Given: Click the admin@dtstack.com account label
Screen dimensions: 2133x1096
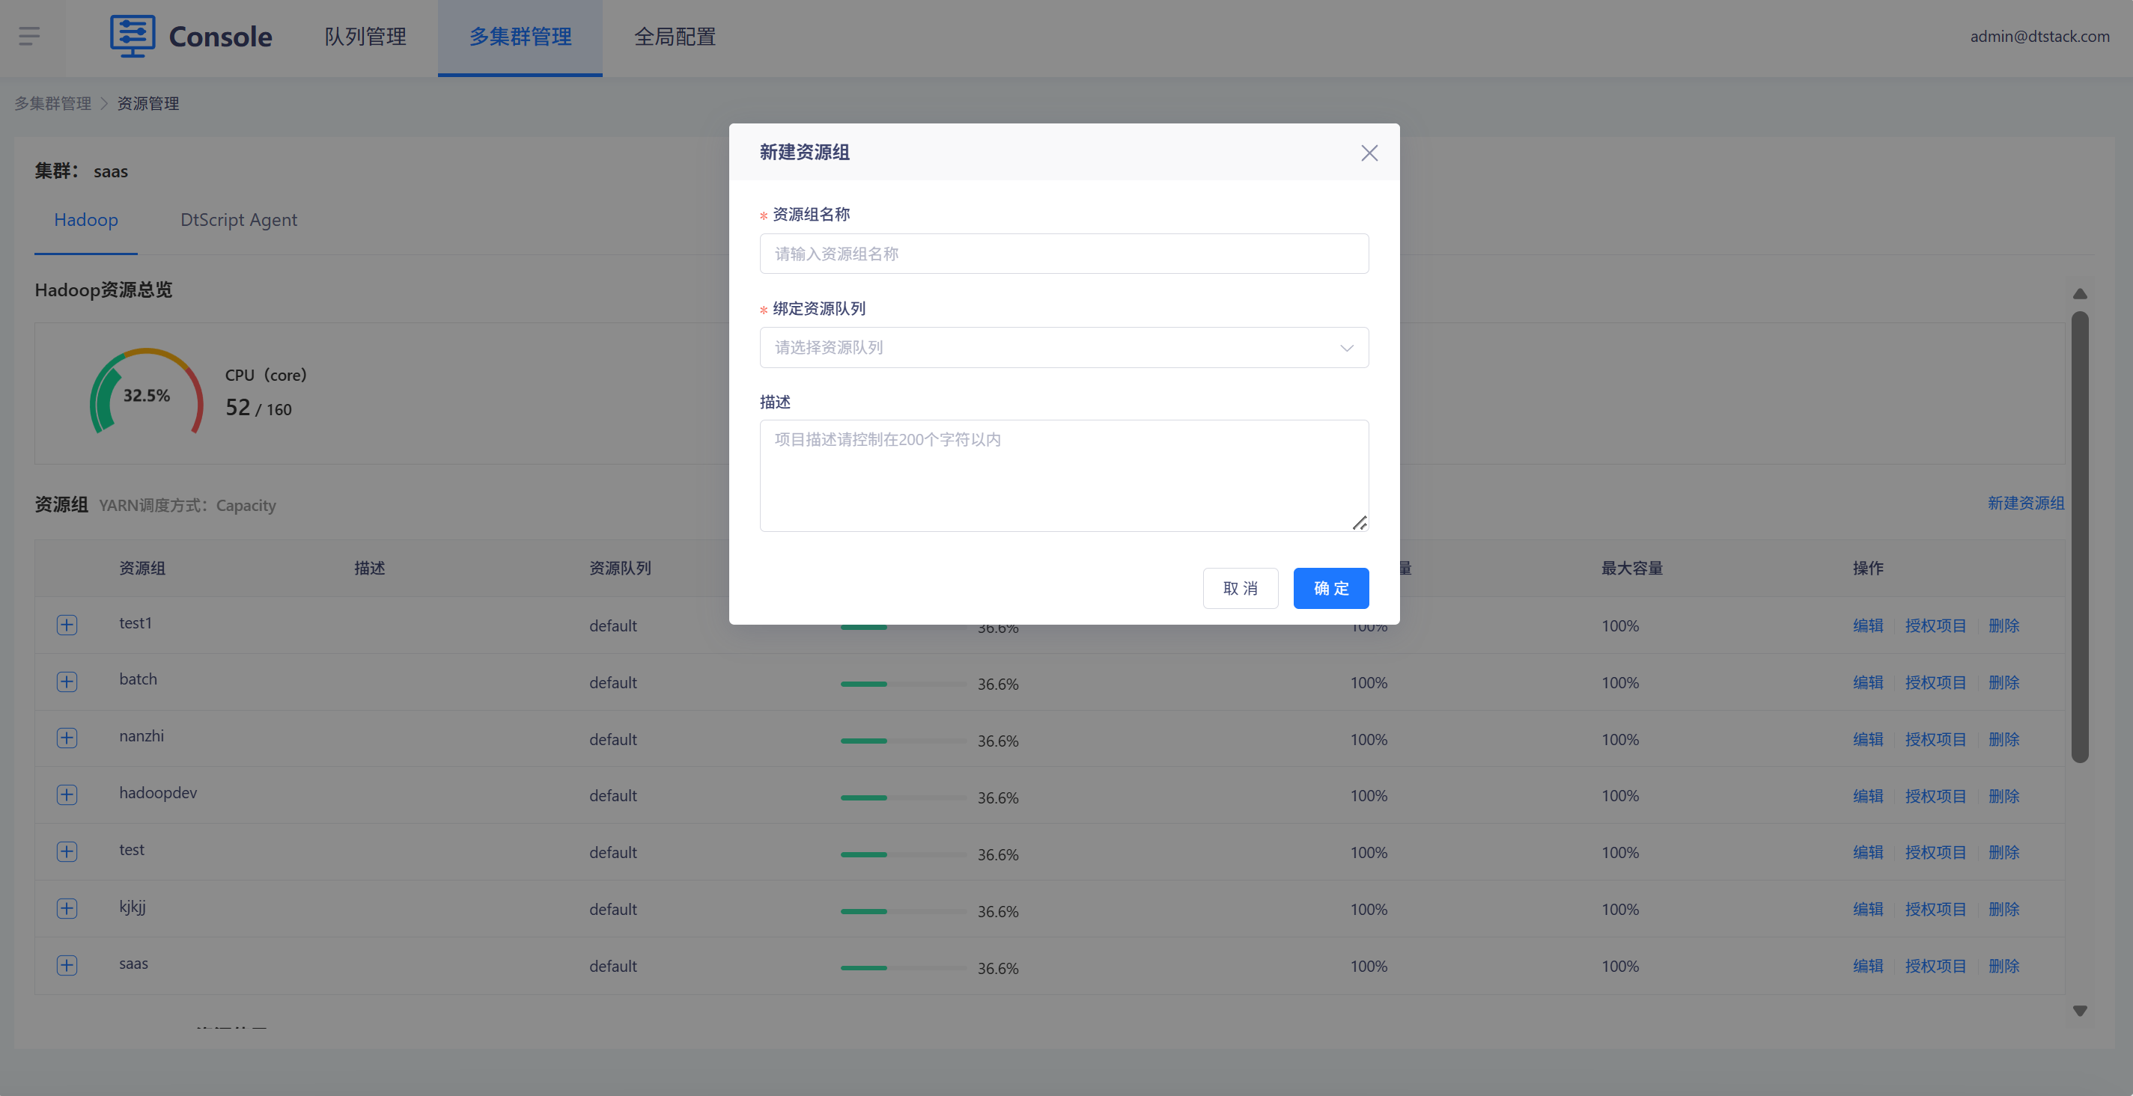Looking at the screenshot, I should (2039, 37).
